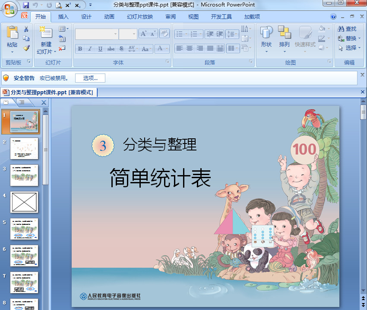Switch to the 插入 ribbon tab
367x310 pixels.
click(x=63, y=16)
